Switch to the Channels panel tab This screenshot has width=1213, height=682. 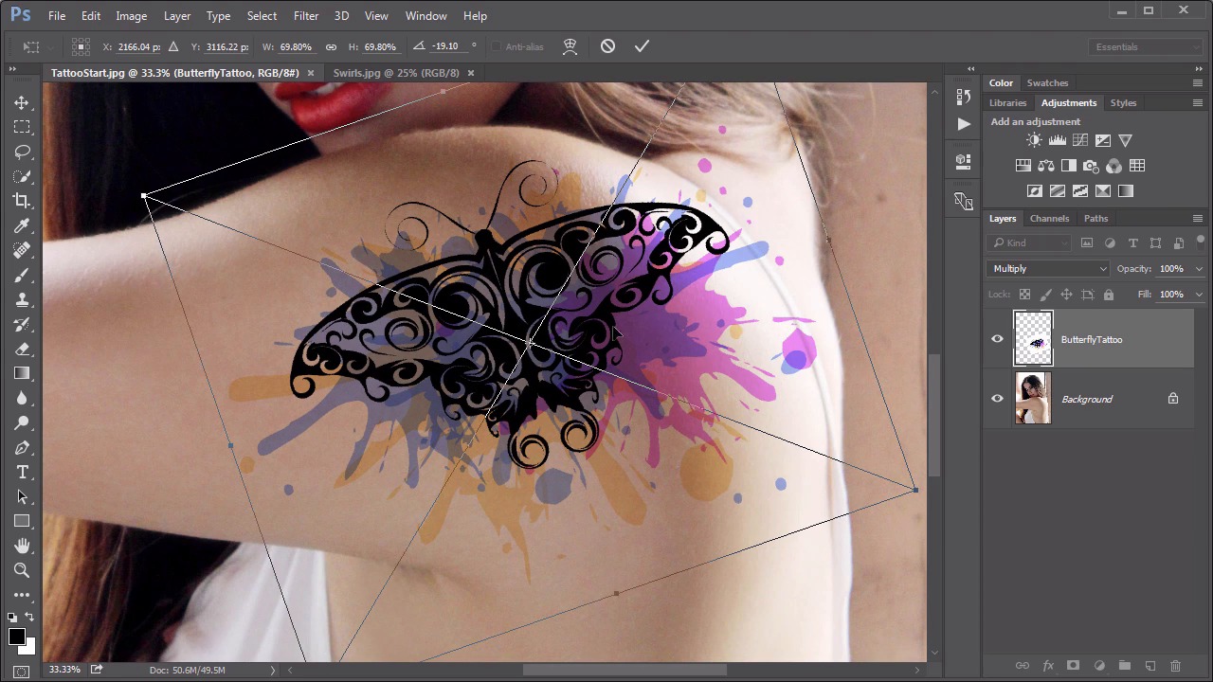tap(1049, 219)
